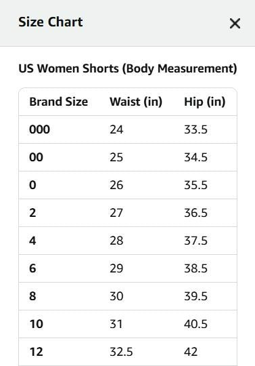Select the US Women Shorts heading

pyautogui.click(x=128, y=68)
